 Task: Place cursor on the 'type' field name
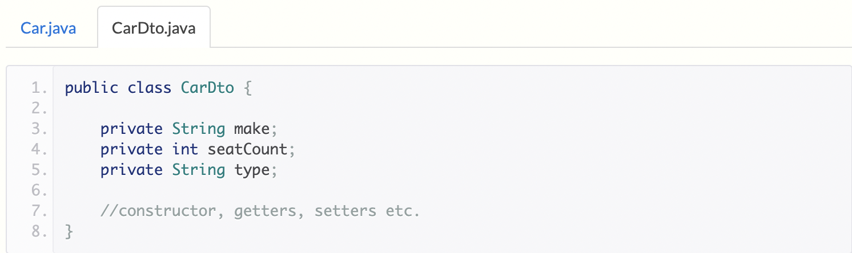252,170
